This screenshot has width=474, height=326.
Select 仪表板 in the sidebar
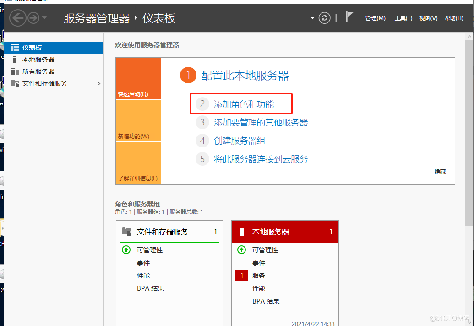(x=54, y=48)
